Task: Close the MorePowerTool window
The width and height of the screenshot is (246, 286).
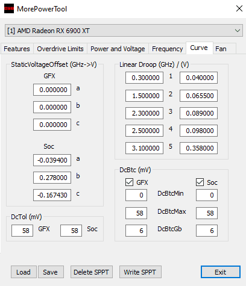Action: pyautogui.click(x=239, y=8)
